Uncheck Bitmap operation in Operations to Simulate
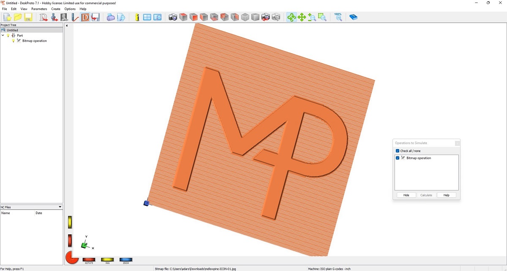The height and width of the screenshot is (271, 507). point(398,158)
